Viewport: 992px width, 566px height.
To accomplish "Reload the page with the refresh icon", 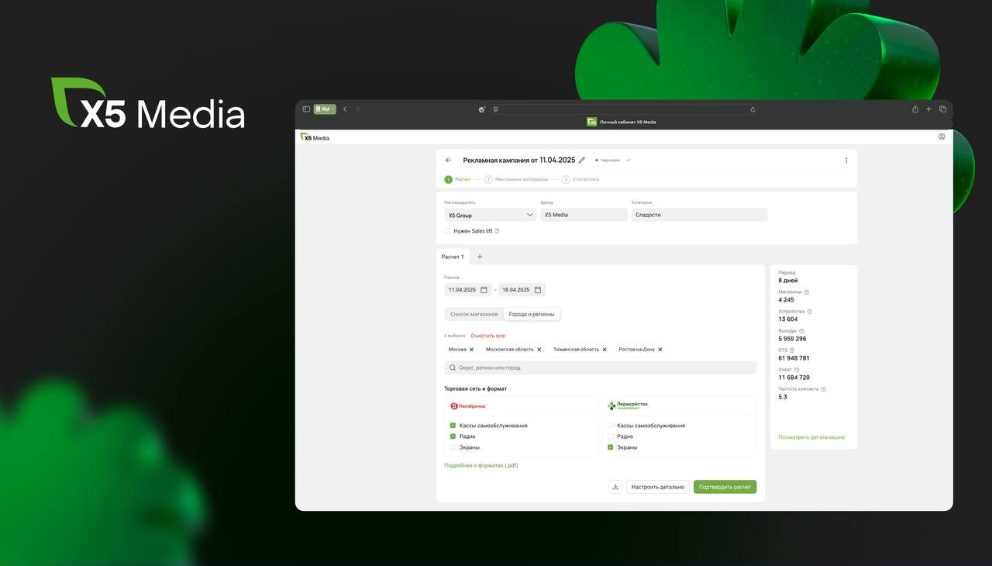I will (753, 109).
